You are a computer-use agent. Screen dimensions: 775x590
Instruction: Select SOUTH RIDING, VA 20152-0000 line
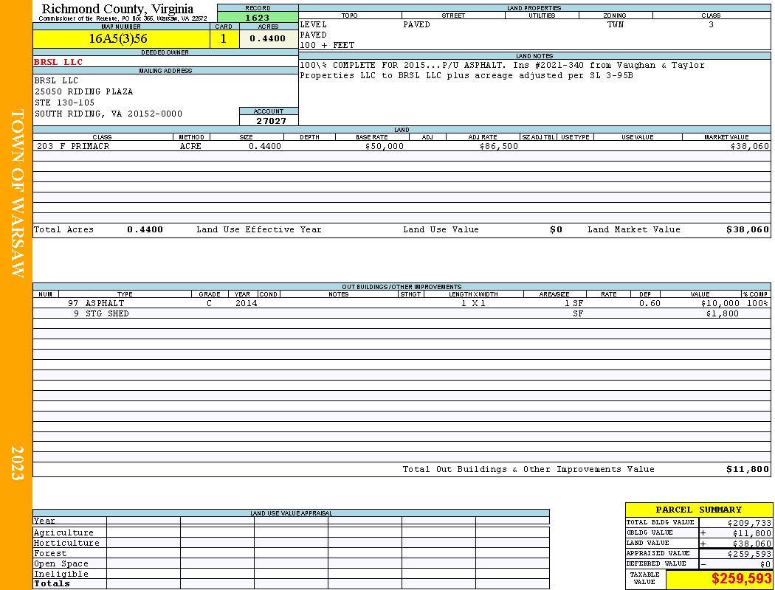(108, 114)
